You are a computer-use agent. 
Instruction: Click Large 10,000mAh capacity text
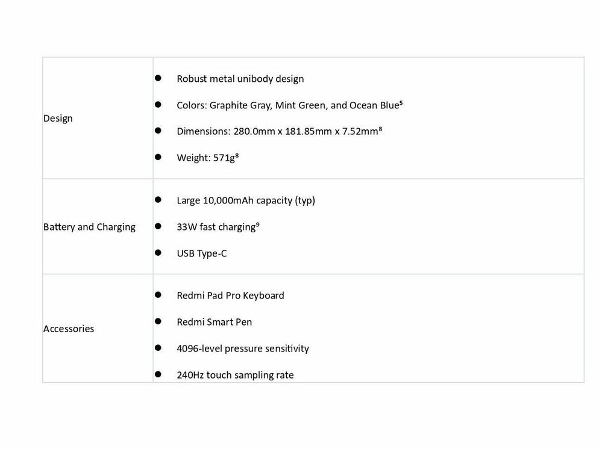(x=246, y=200)
